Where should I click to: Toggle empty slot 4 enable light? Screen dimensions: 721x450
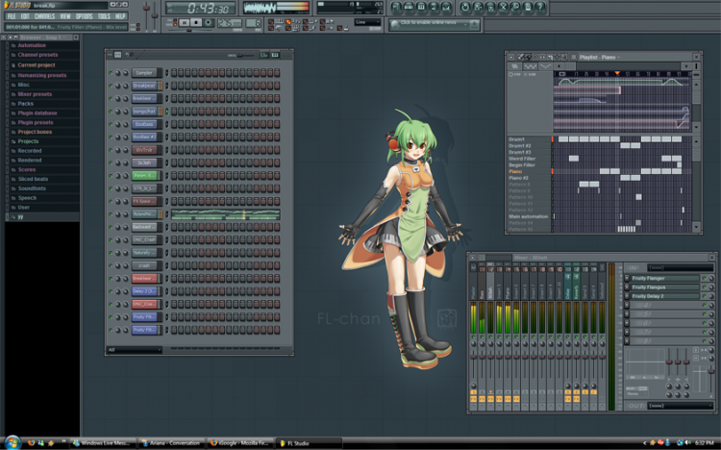click(704, 305)
